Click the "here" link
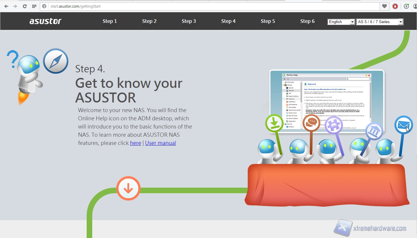Image resolution: width=417 pixels, height=238 pixels. pyautogui.click(x=135, y=143)
